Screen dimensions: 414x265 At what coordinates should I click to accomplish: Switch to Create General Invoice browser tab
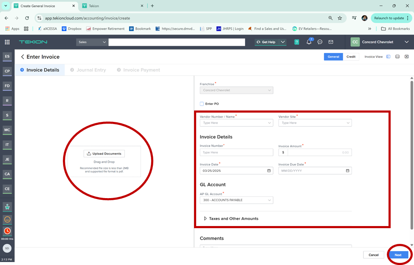(44, 6)
